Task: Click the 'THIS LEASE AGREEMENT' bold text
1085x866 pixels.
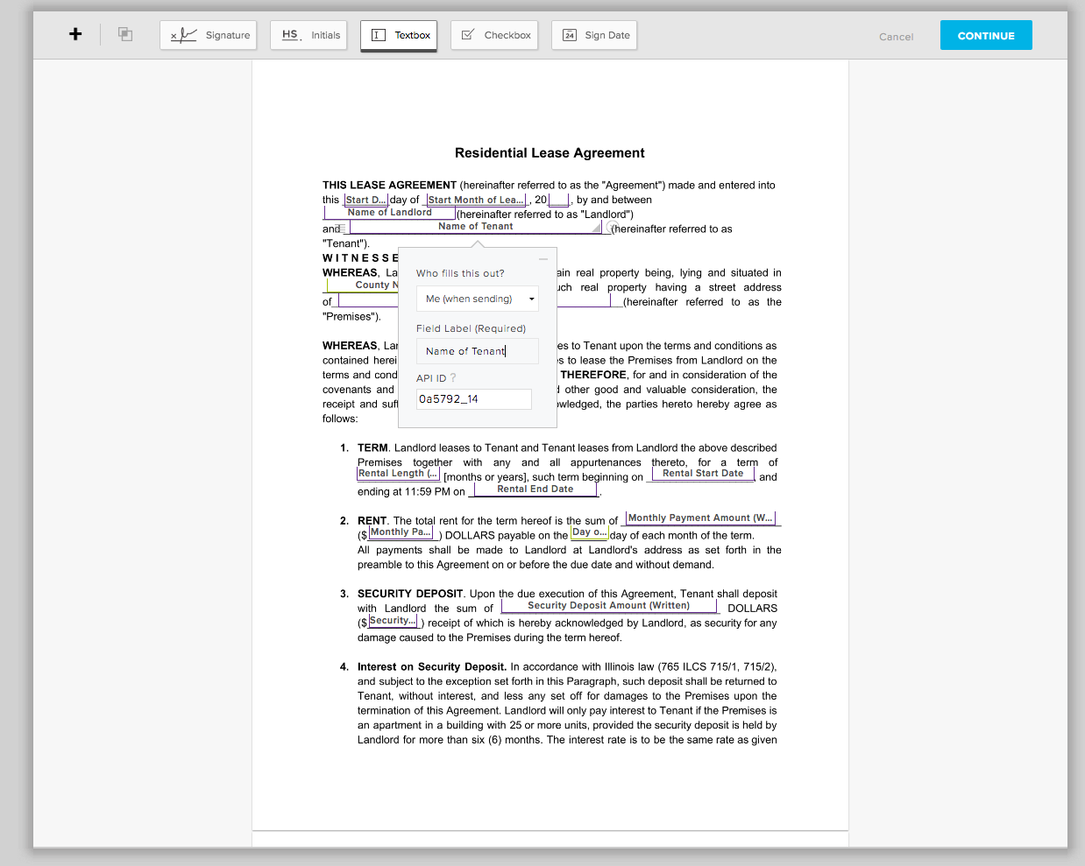Action: [389, 186]
